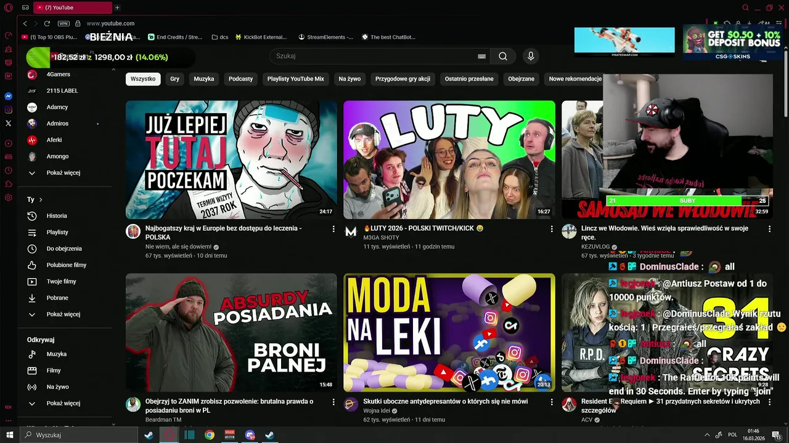Select the Muzyka filter chip
The image size is (789, 443).
(204, 79)
